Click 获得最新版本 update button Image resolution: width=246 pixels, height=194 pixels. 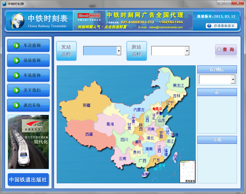221,26
